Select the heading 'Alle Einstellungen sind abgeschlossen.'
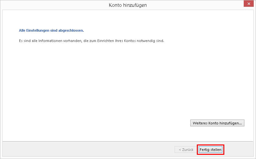This screenshot has width=256, height=159. click(51, 30)
